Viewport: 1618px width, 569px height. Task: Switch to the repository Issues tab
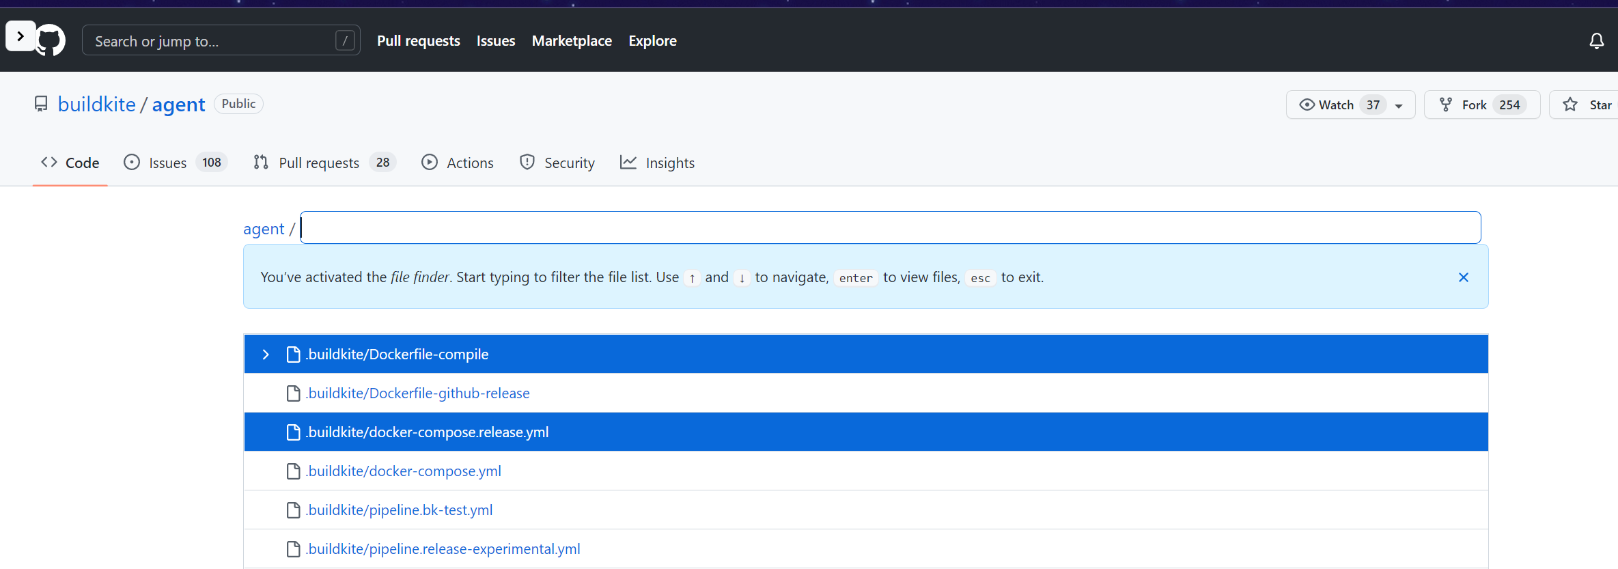175,163
